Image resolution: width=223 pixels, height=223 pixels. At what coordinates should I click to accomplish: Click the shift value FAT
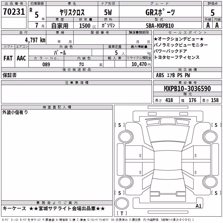(8, 58)
